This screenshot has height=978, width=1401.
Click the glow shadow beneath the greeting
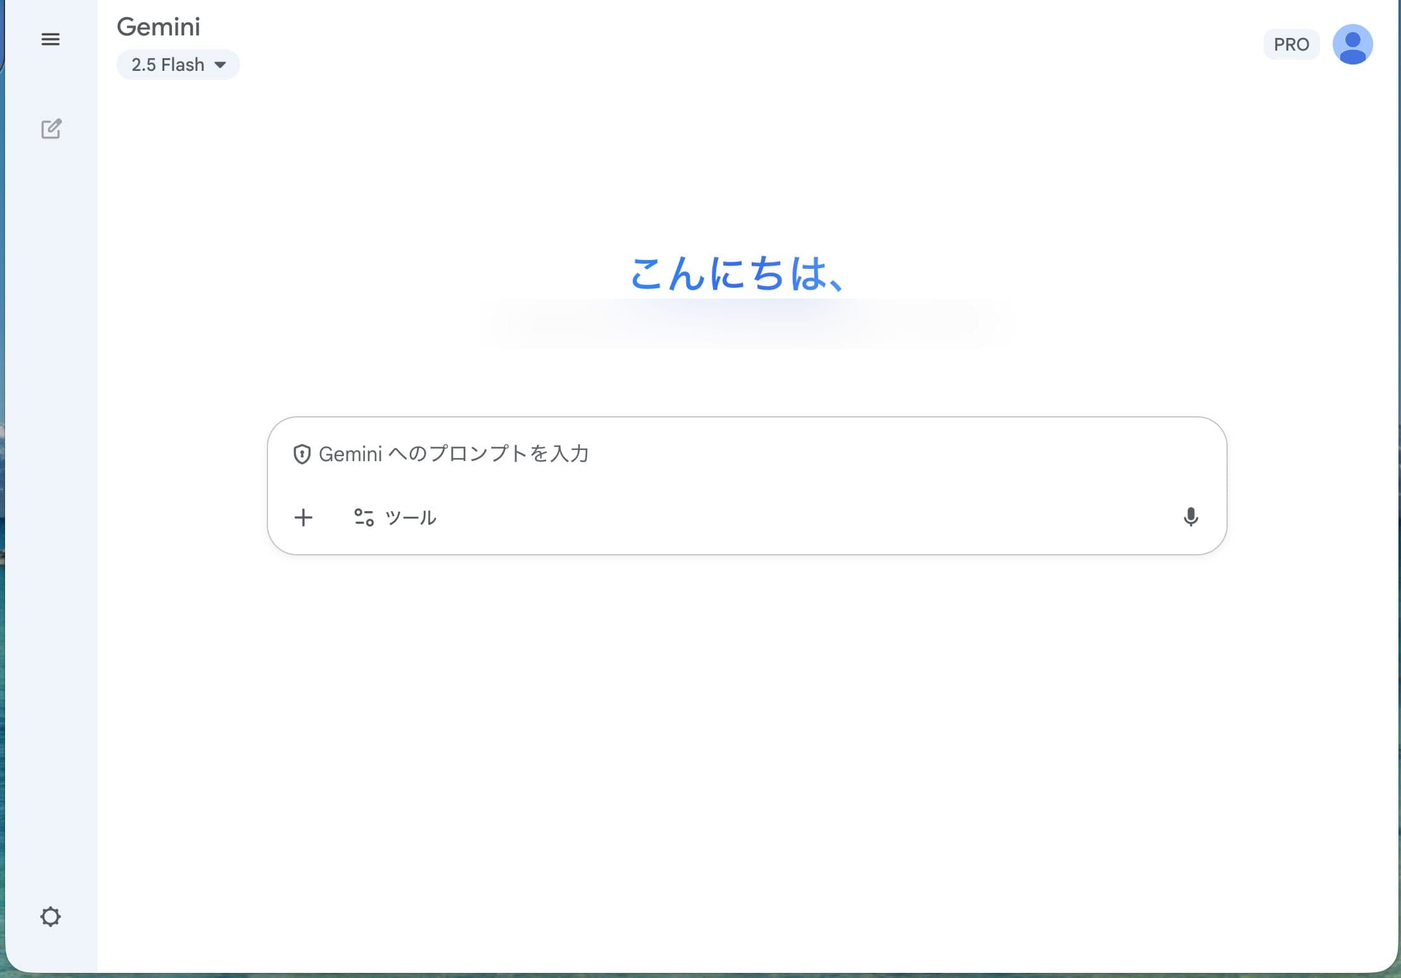point(746,323)
